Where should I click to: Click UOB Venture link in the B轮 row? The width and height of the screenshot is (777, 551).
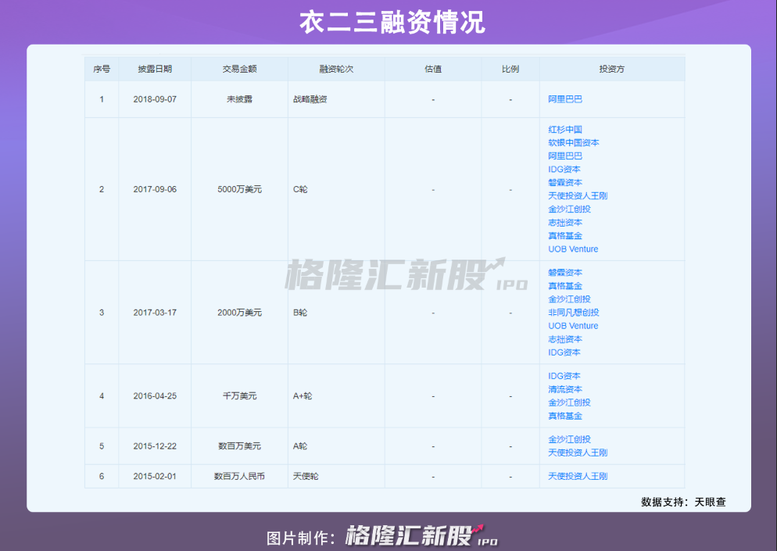(573, 326)
